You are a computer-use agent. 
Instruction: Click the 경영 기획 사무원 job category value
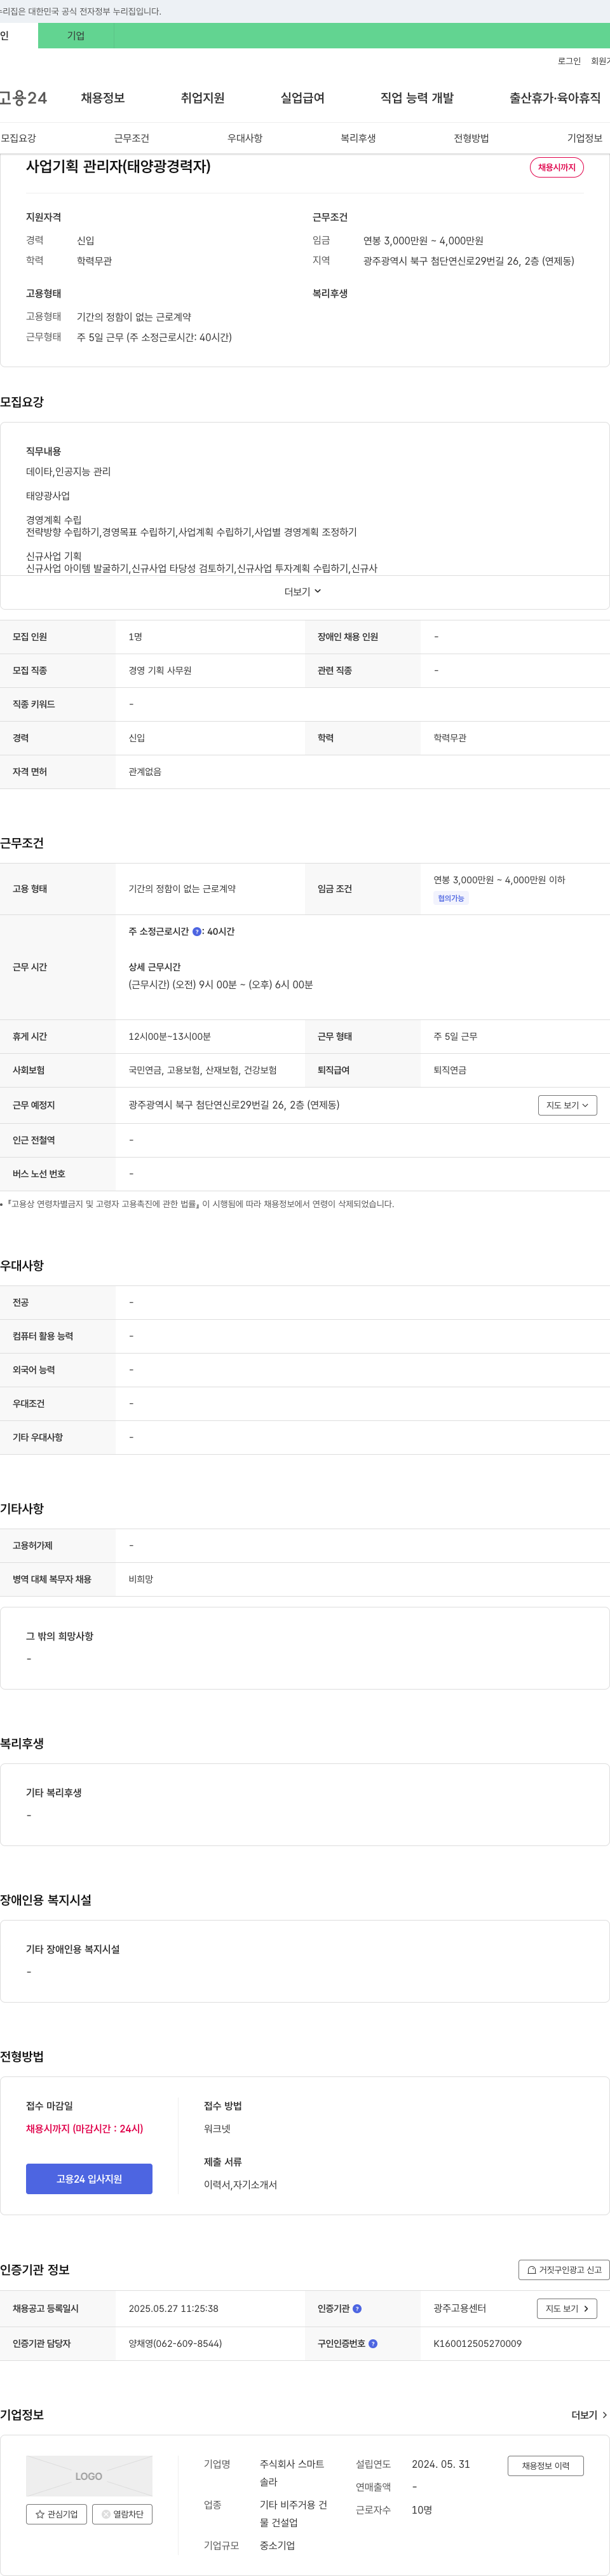pos(159,671)
